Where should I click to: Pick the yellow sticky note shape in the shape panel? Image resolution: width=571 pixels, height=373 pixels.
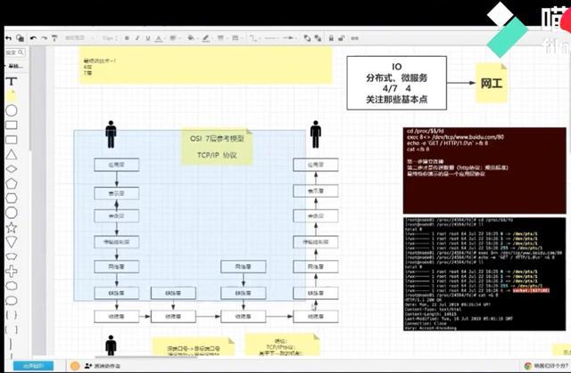12,96
